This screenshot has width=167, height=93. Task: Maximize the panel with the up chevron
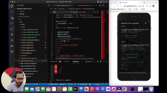[104, 61]
